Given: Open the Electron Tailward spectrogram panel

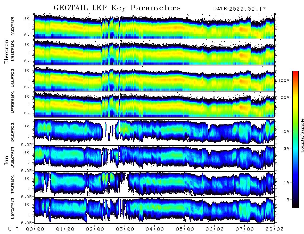Looking at the screenshot, I should tap(154, 78).
